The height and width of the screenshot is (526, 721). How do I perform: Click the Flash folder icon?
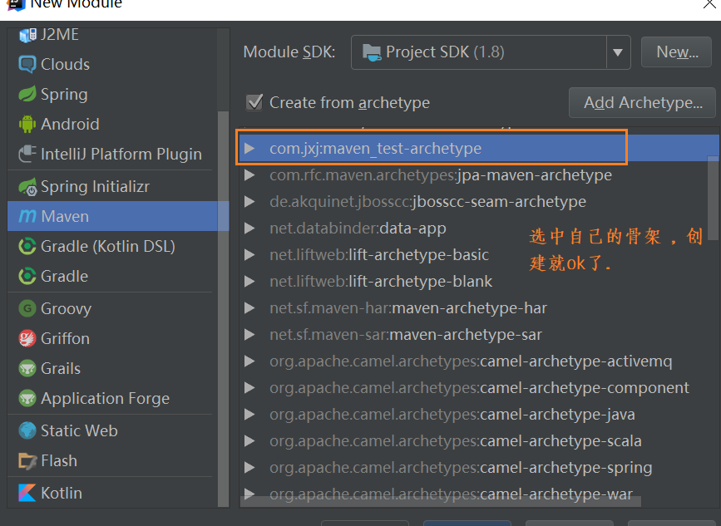(27, 460)
